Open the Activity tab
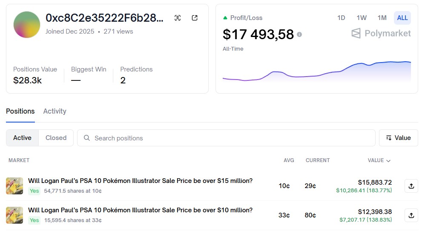 tap(55, 111)
